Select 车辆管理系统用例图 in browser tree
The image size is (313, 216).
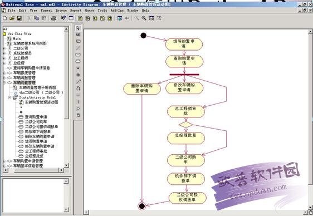30,43
